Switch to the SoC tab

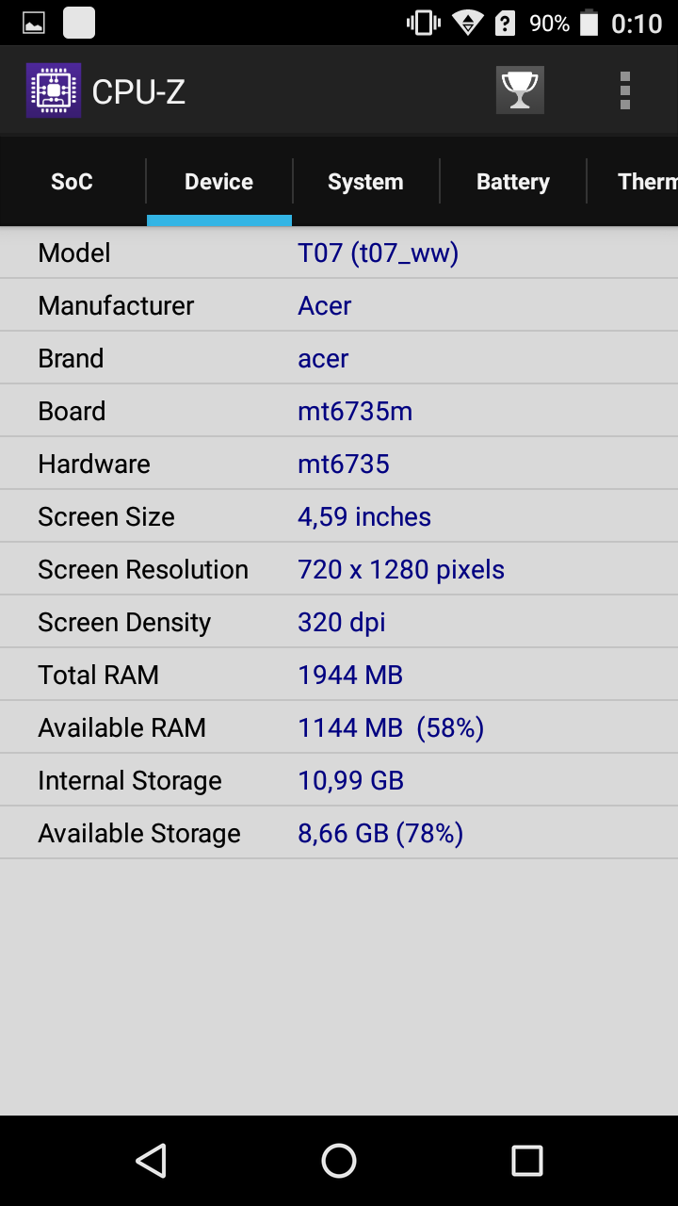pos(73,182)
